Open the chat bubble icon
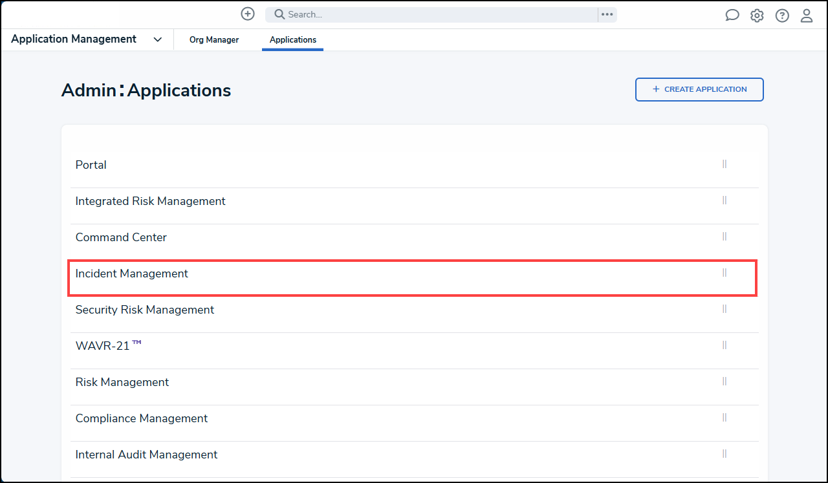Screen dimensions: 828x483 tap(732, 16)
